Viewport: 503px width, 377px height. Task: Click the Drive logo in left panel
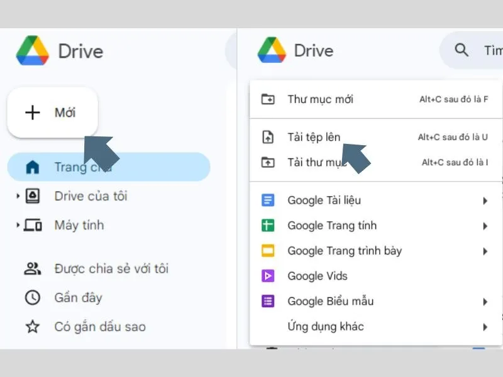point(33,50)
